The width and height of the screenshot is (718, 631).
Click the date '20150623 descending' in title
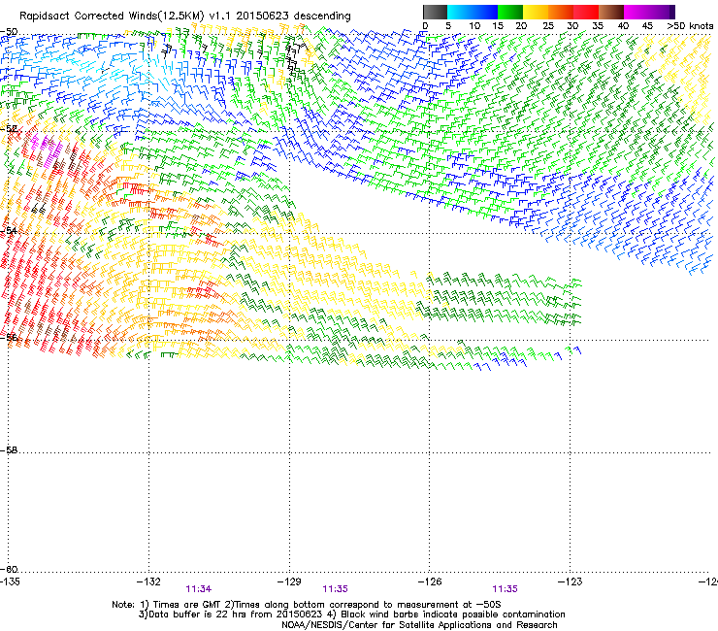pyautogui.click(x=294, y=17)
